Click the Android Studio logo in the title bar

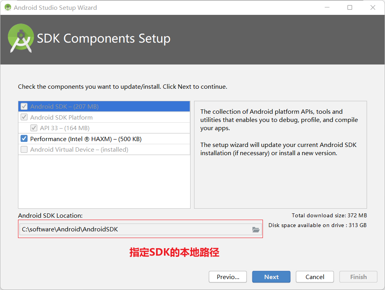[x=7, y=7]
